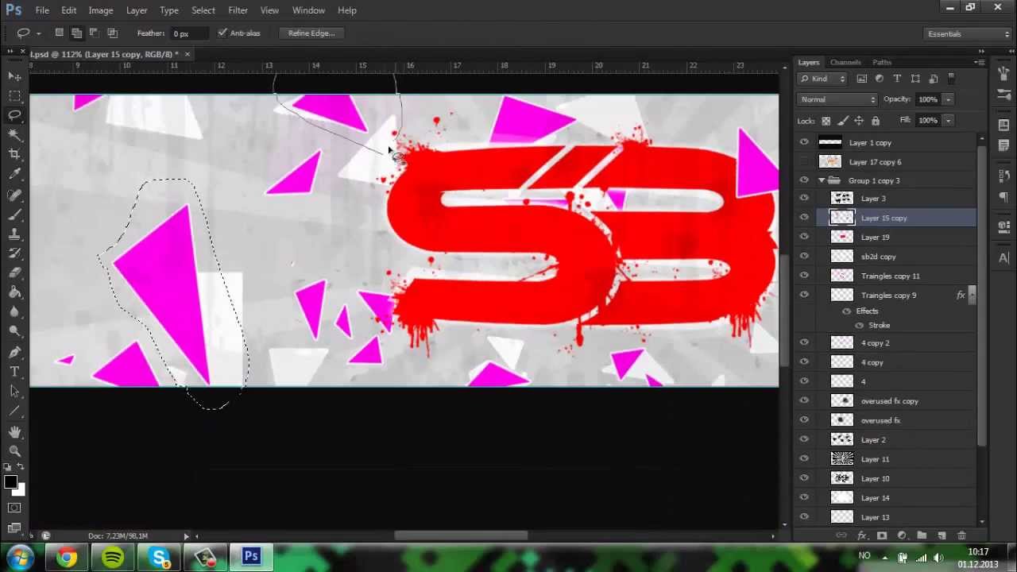Hide the sb2d copy layer
The width and height of the screenshot is (1017, 572).
[804, 257]
